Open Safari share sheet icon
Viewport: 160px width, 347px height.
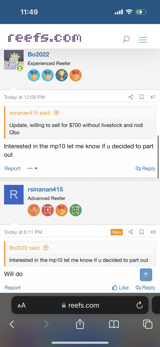point(80,324)
